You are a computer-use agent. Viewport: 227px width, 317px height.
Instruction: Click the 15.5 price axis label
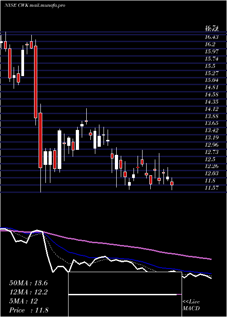tap(210, 66)
